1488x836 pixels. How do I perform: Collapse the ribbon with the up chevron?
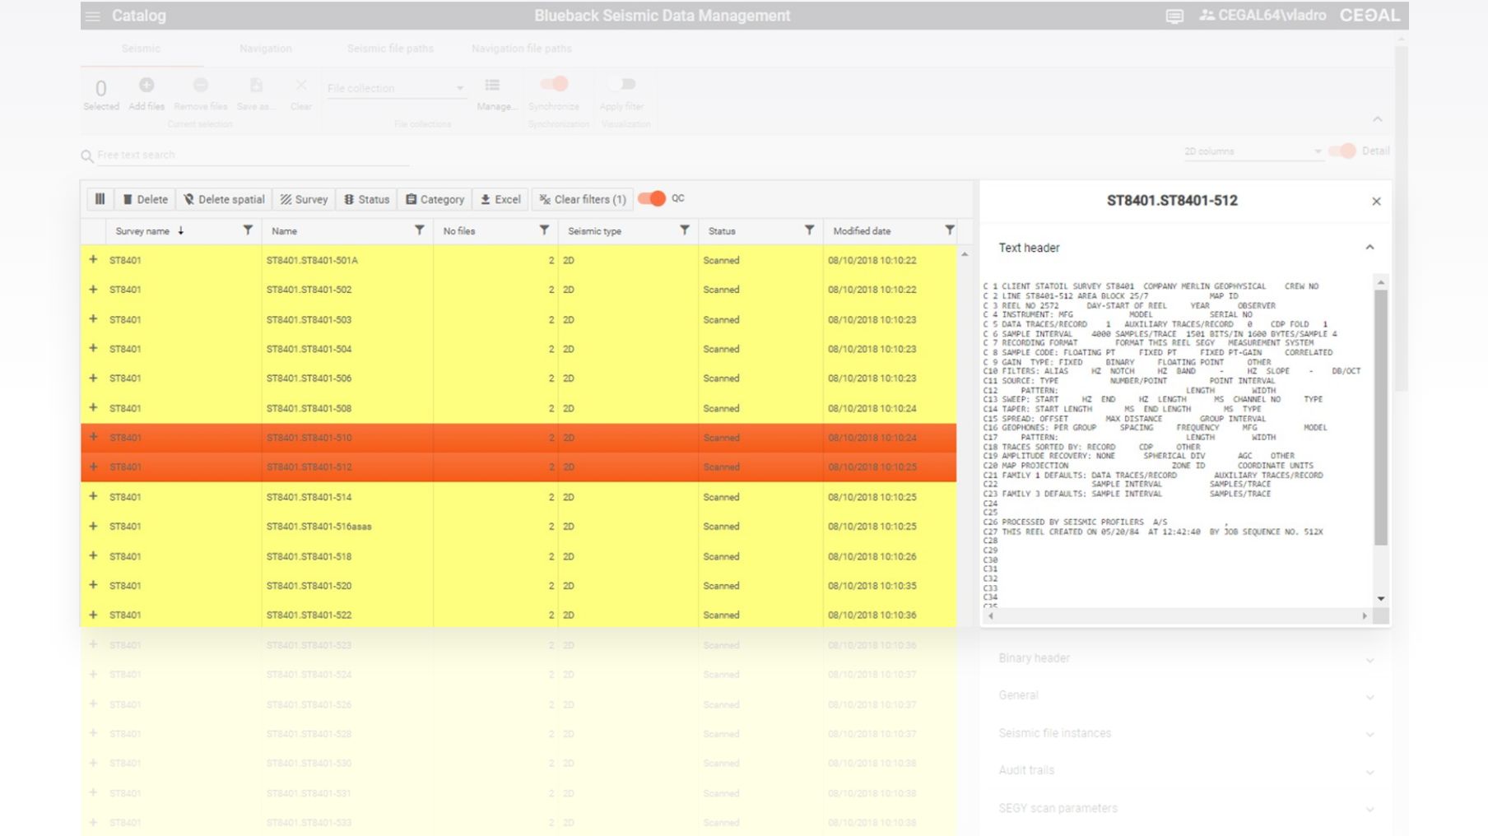pos(1377,120)
